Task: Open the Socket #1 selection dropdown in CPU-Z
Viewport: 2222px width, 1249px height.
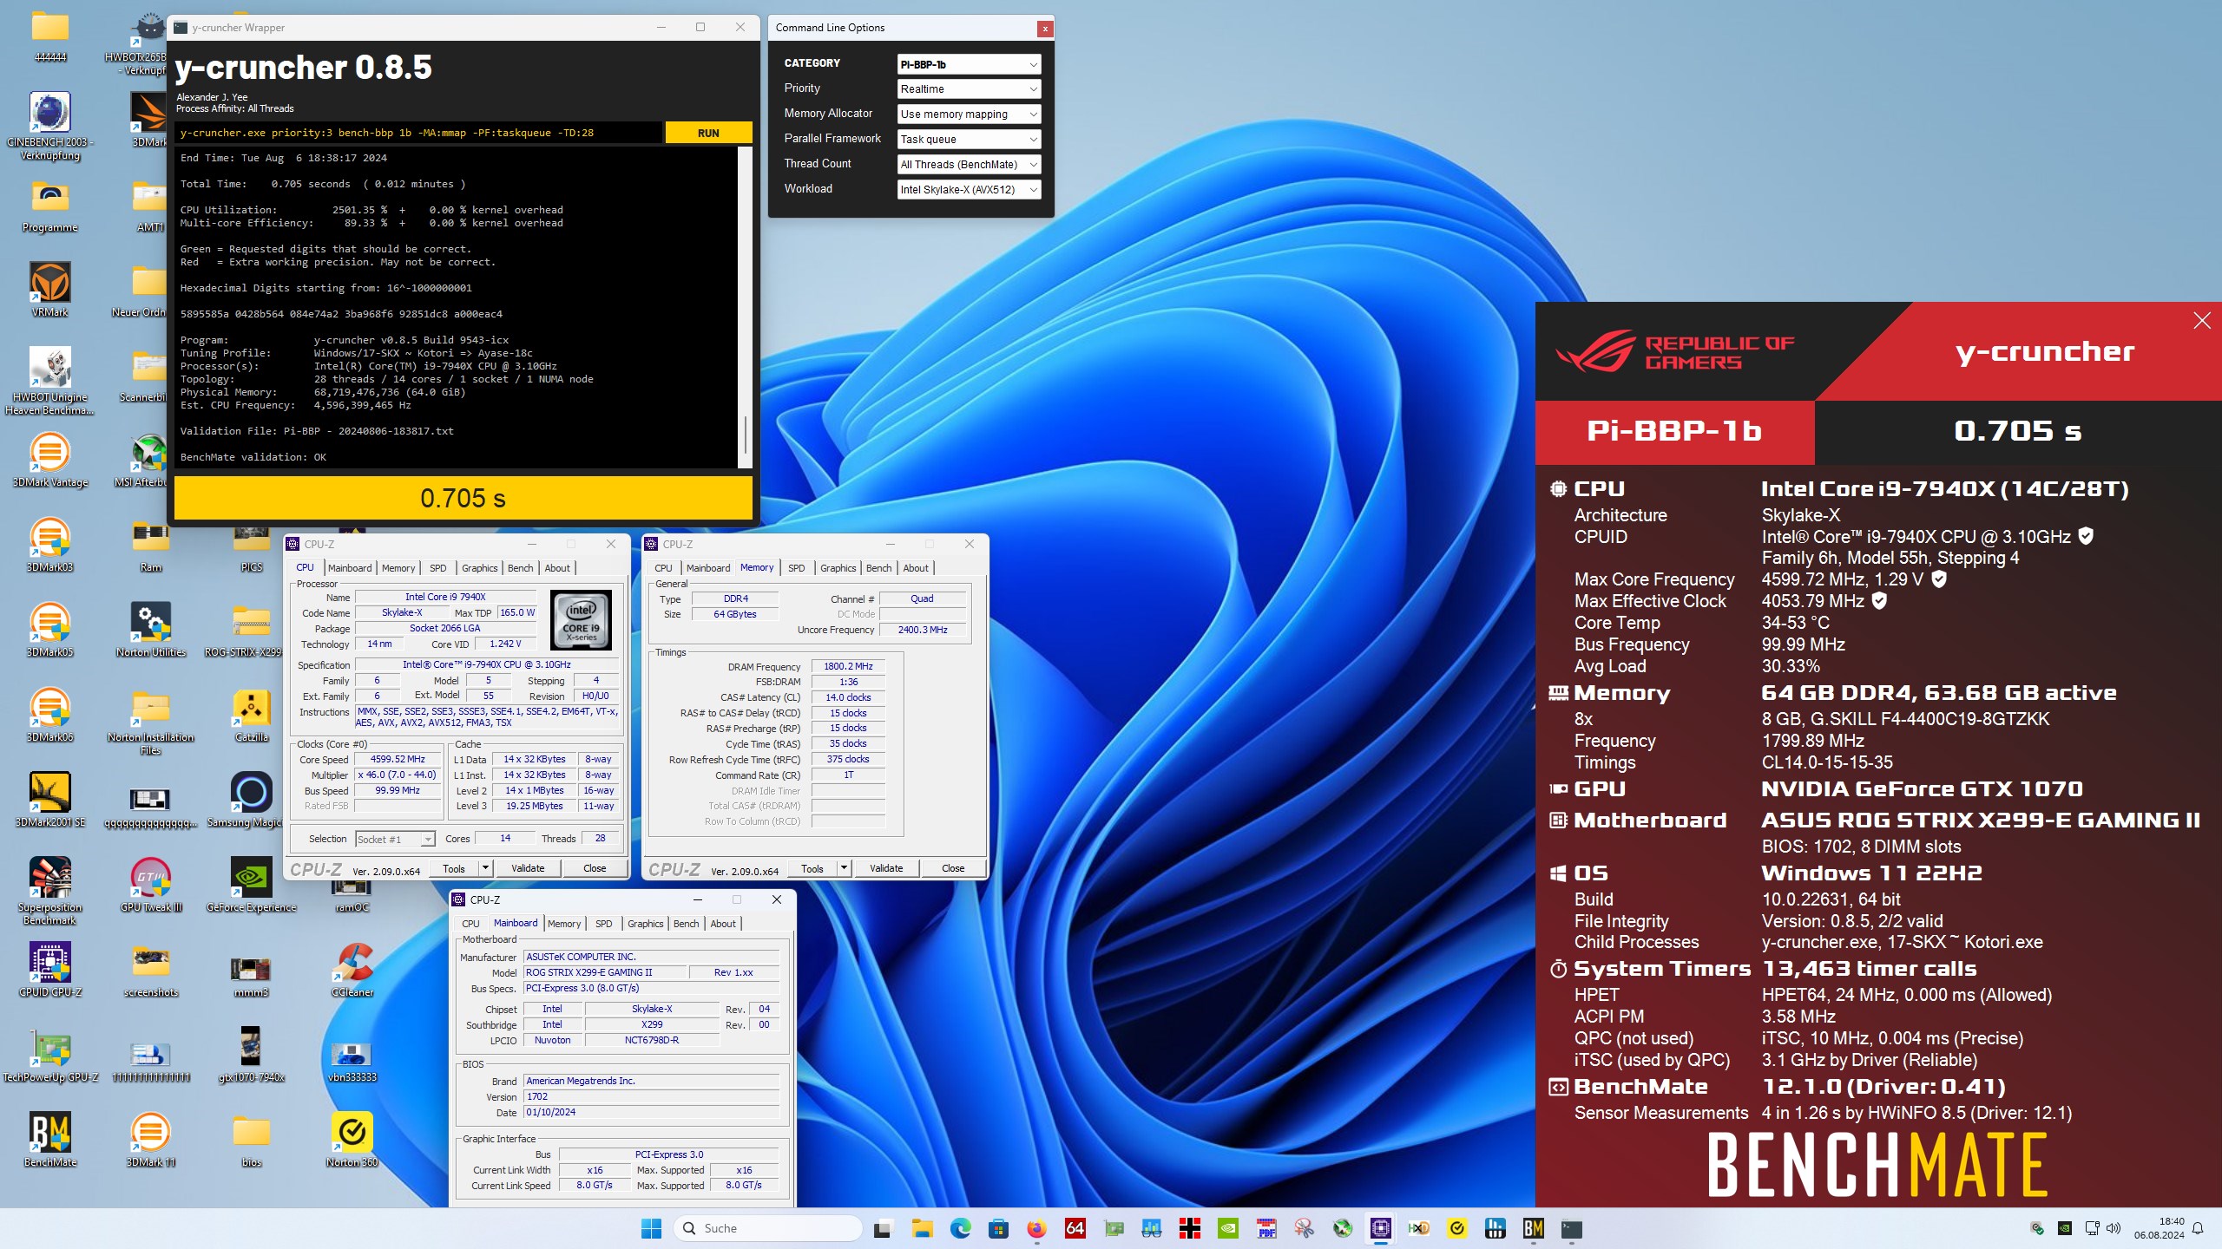Action: [x=395, y=840]
